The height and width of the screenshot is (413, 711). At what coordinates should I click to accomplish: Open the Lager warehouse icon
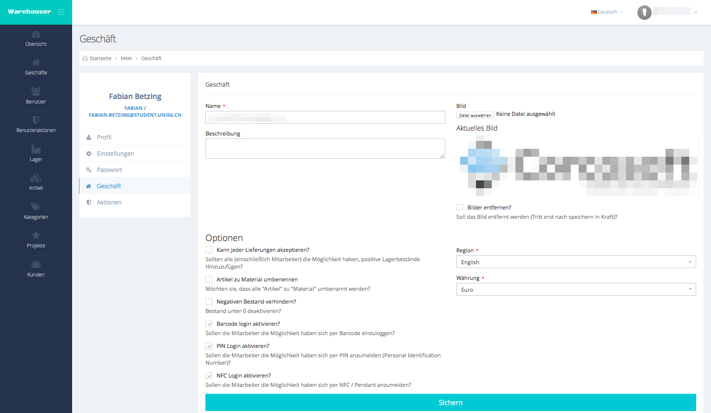coord(36,149)
